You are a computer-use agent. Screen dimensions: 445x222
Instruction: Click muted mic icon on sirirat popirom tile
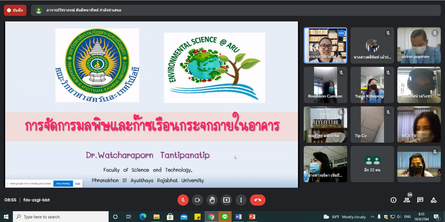pyautogui.click(x=435, y=33)
